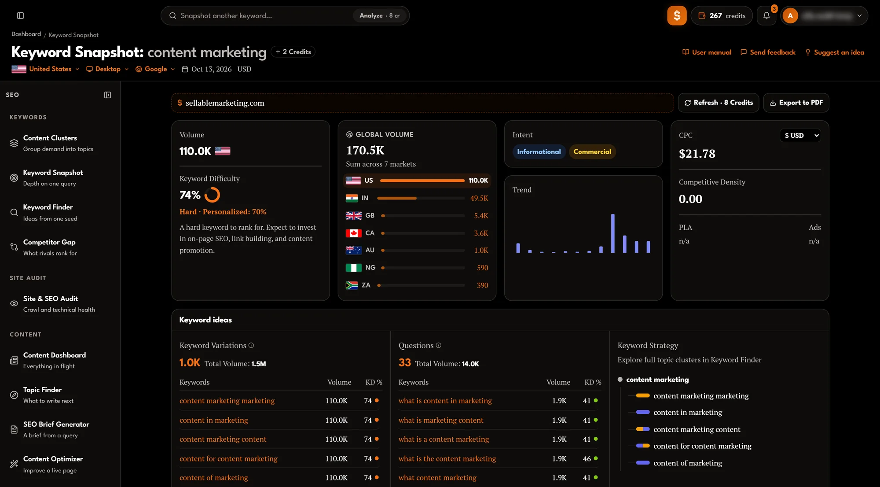The width and height of the screenshot is (880, 487).
Task: Open Keyword Finder in sidebar
Action: click(60, 212)
